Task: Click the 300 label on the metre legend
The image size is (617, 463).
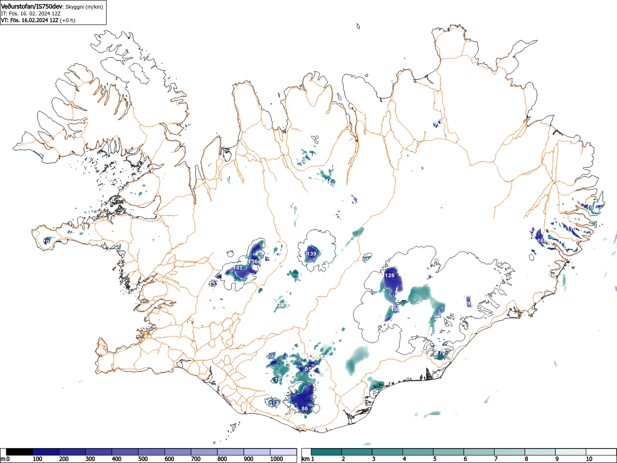Action: [x=90, y=459]
